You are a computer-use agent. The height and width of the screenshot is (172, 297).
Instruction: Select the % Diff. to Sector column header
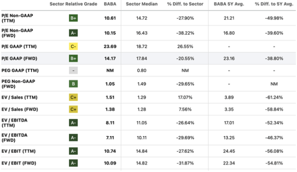185,4
